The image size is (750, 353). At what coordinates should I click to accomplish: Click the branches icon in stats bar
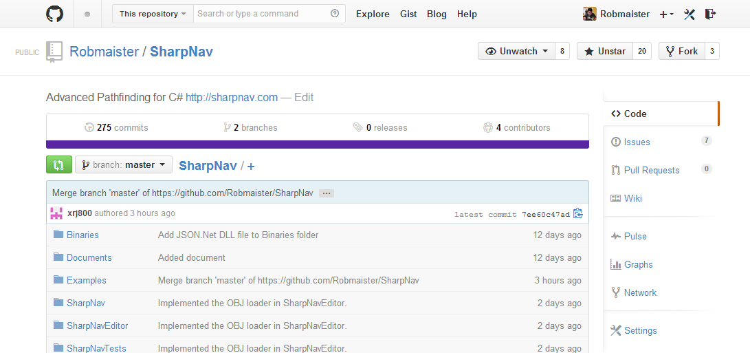(228, 127)
